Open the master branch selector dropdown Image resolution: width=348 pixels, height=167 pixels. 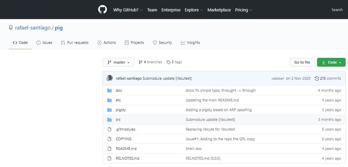[118, 62]
